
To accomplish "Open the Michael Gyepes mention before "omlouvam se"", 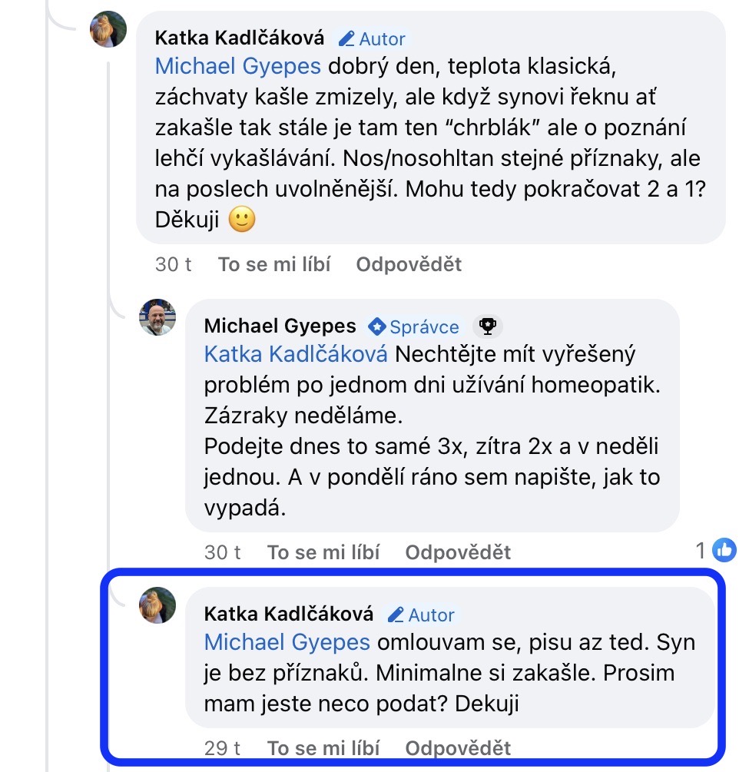I will pos(287,642).
